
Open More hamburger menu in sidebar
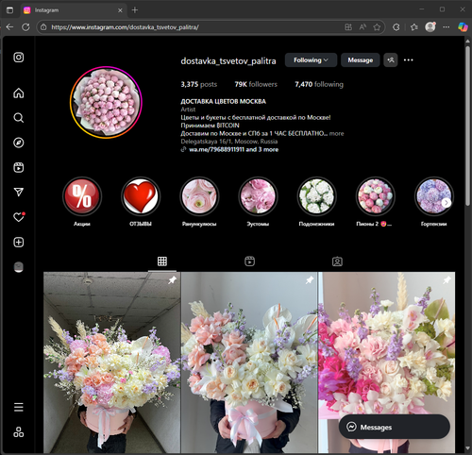click(x=19, y=407)
